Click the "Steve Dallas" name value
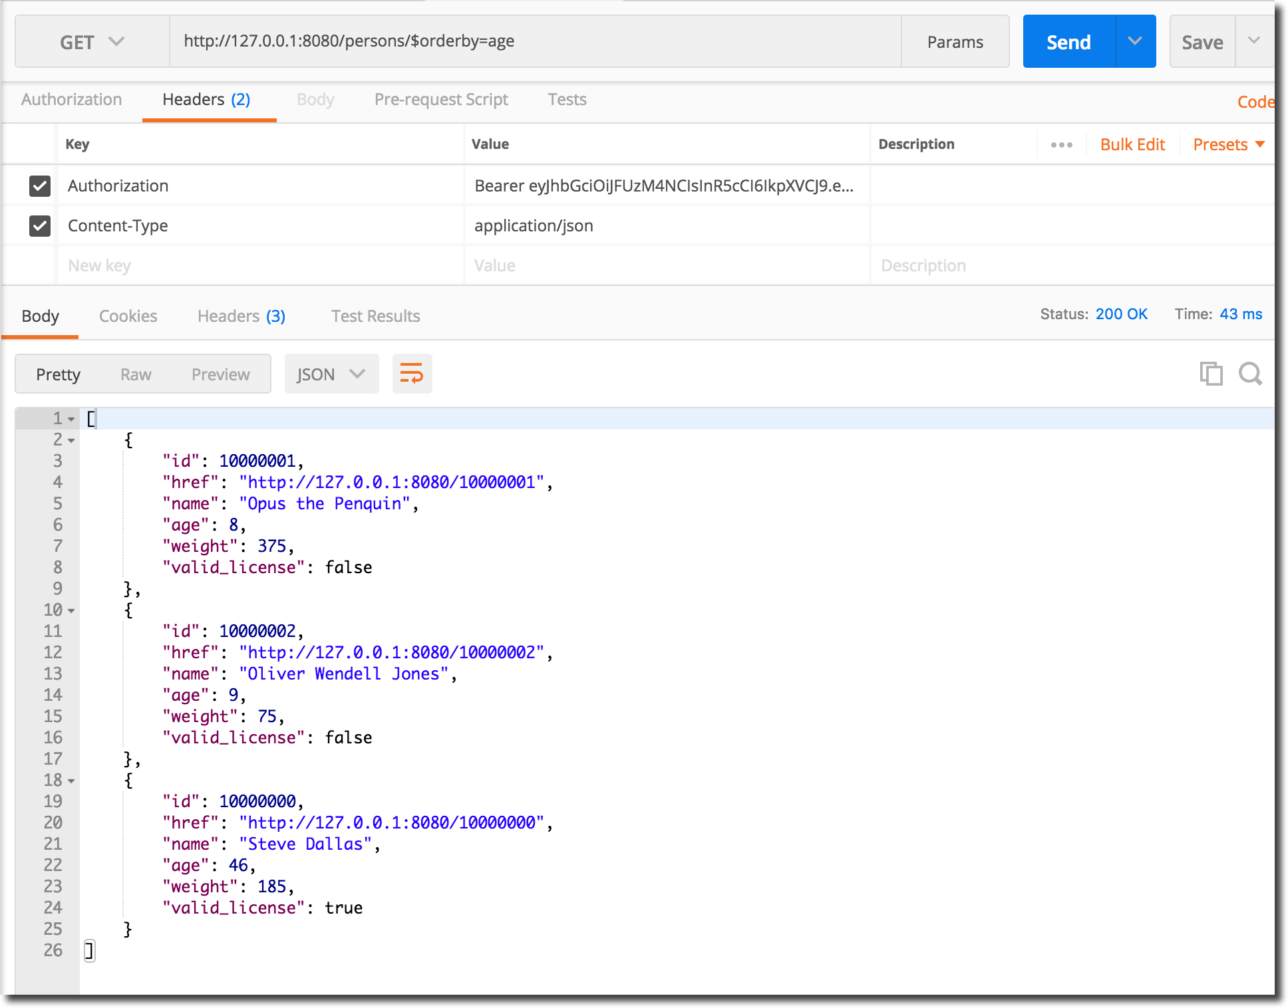The image size is (1288, 1008). point(305,844)
